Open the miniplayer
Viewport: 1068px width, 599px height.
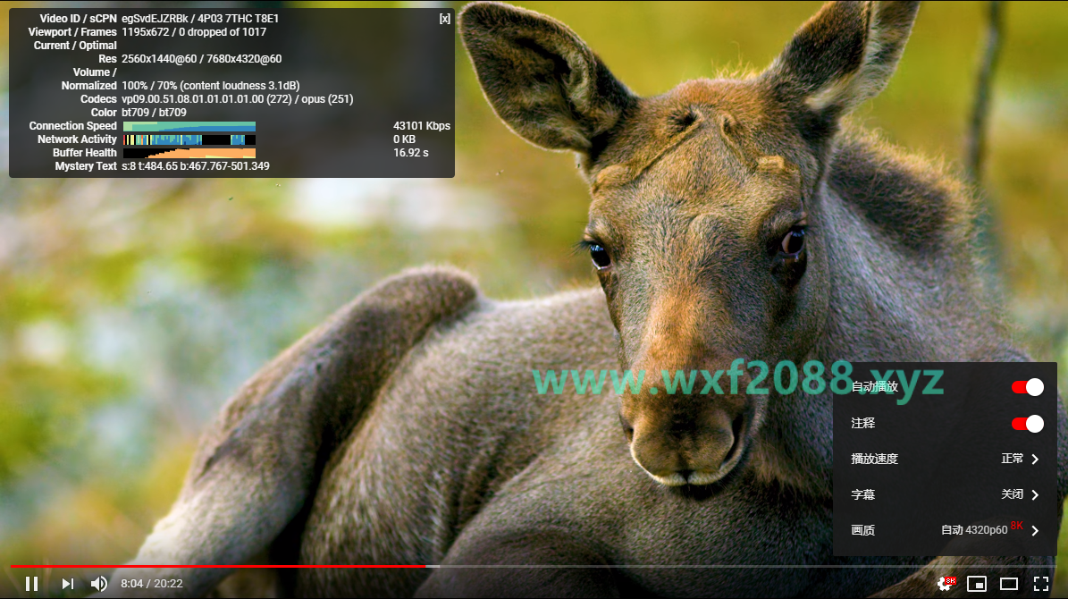pyautogui.click(x=977, y=583)
